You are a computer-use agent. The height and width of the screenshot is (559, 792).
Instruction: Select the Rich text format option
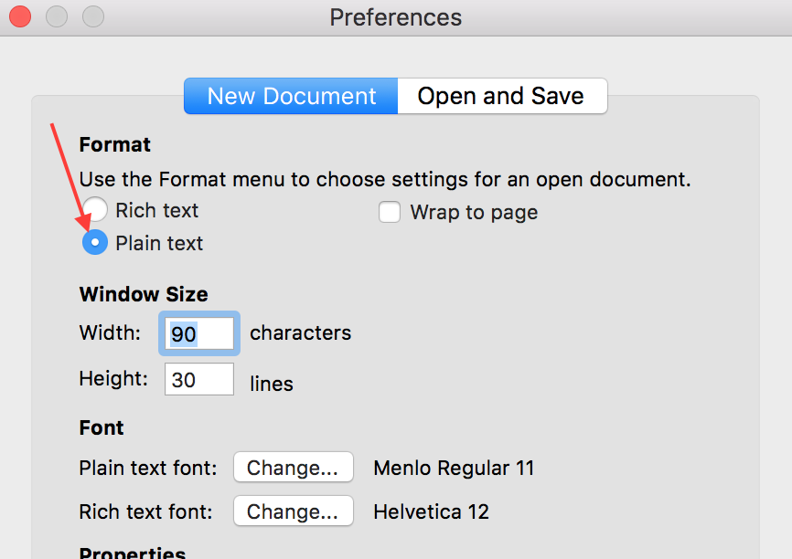pyautogui.click(x=94, y=210)
